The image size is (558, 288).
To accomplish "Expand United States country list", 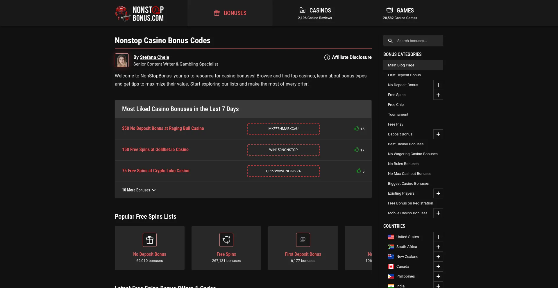I will click(x=438, y=237).
